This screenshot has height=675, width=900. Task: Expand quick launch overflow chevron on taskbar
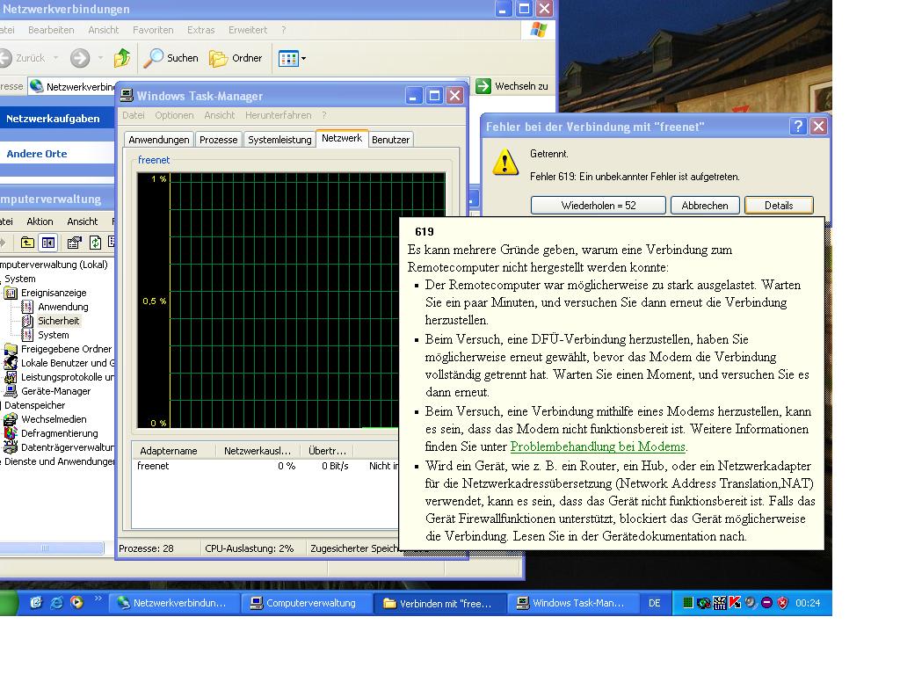pyautogui.click(x=98, y=599)
